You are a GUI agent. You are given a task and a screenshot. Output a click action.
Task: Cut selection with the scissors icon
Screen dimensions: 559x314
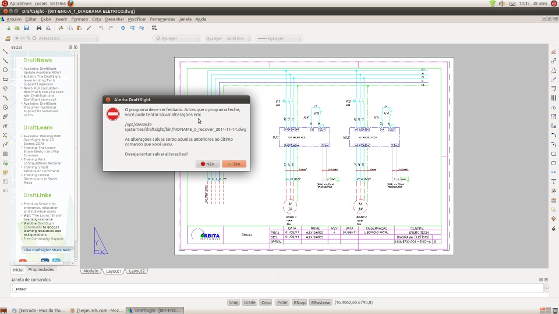pos(61,28)
